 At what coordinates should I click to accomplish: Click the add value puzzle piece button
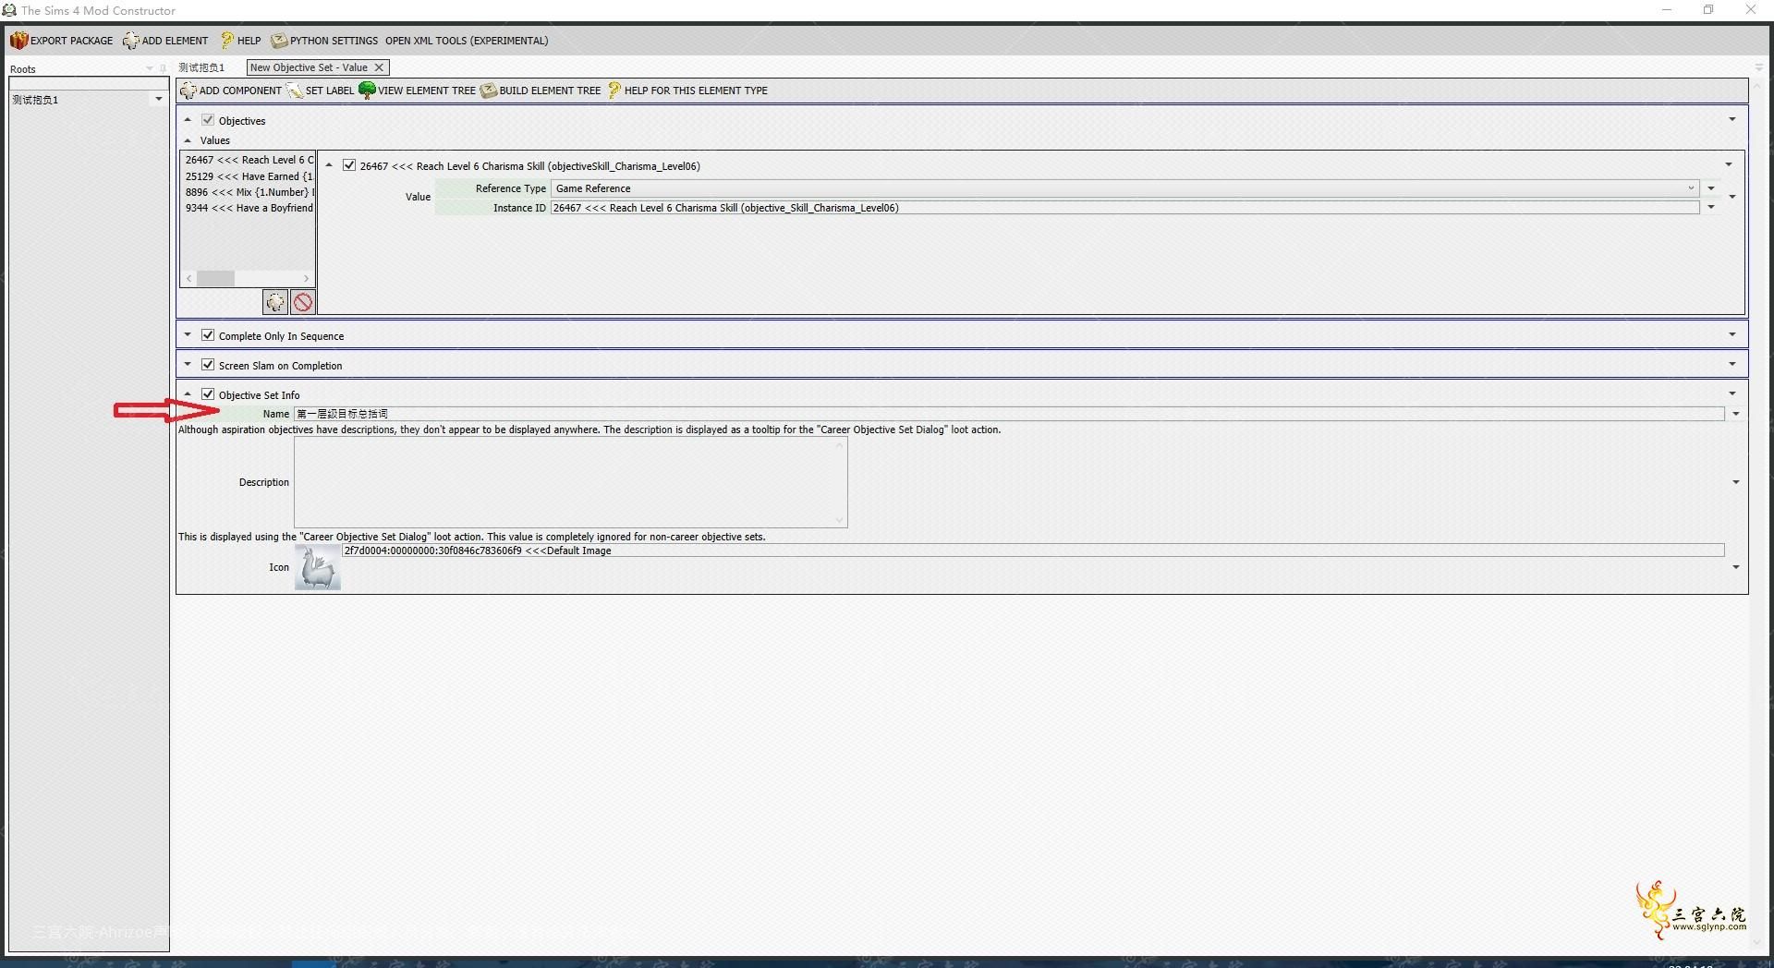click(x=275, y=302)
